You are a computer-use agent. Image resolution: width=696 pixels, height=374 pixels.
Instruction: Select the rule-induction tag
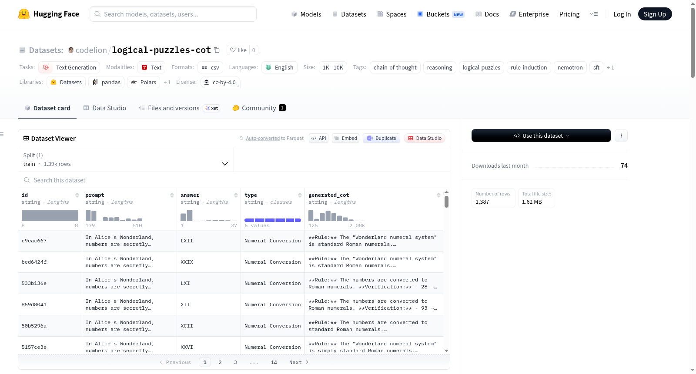click(529, 67)
